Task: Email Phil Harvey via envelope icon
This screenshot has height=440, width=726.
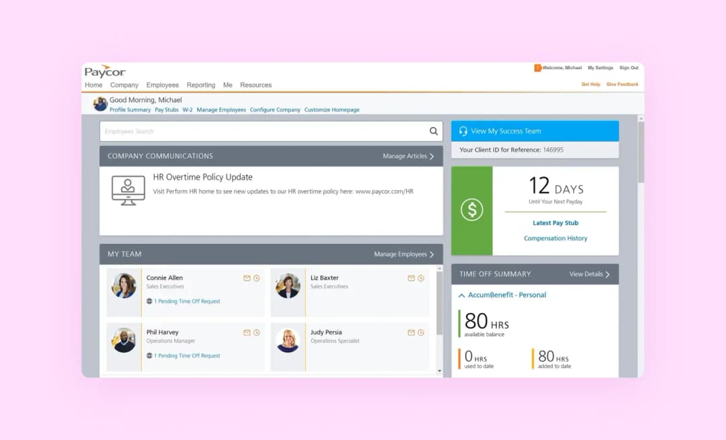Action: pyautogui.click(x=247, y=333)
